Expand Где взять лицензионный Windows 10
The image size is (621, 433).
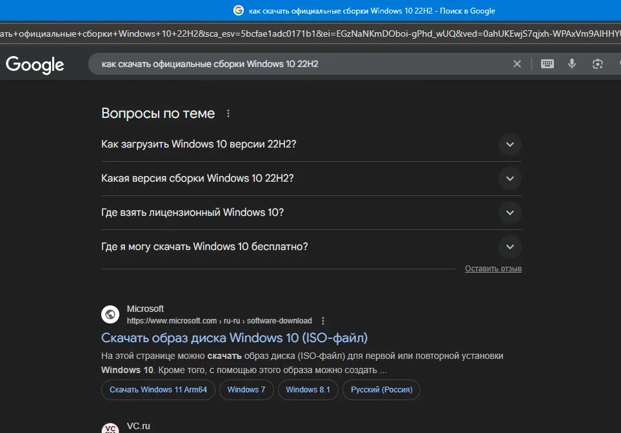click(509, 213)
